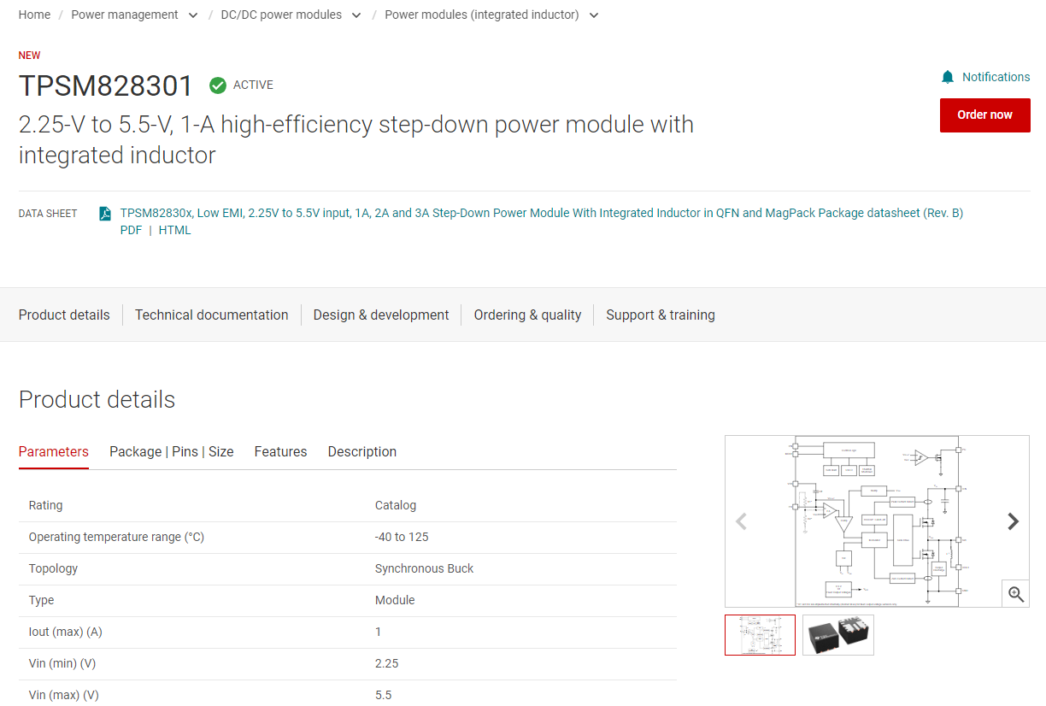Click the 5.5 Vin max value
Image resolution: width=1046 pixels, height=706 pixels.
pyautogui.click(x=384, y=695)
